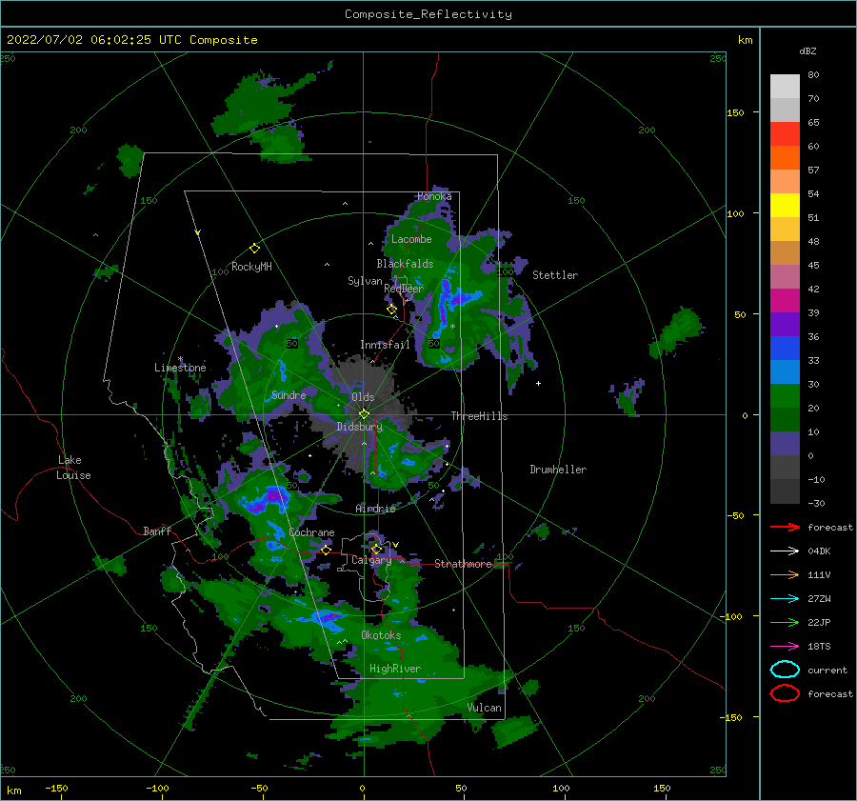Click the yellow diamond marker above Calgary
The height and width of the screenshot is (801, 857).
click(376, 549)
